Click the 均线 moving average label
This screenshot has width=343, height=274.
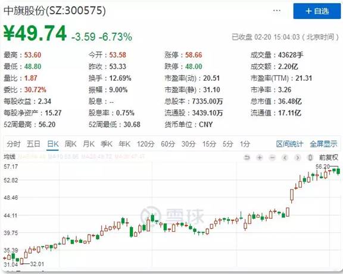tap(10, 157)
